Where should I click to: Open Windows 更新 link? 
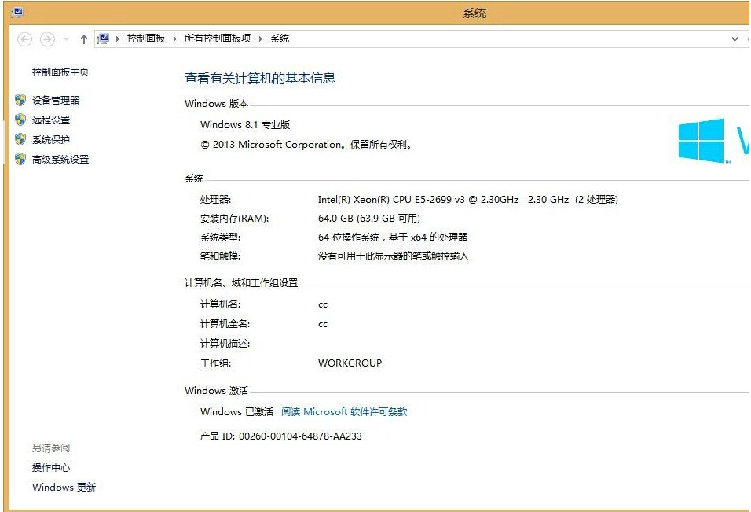64,487
